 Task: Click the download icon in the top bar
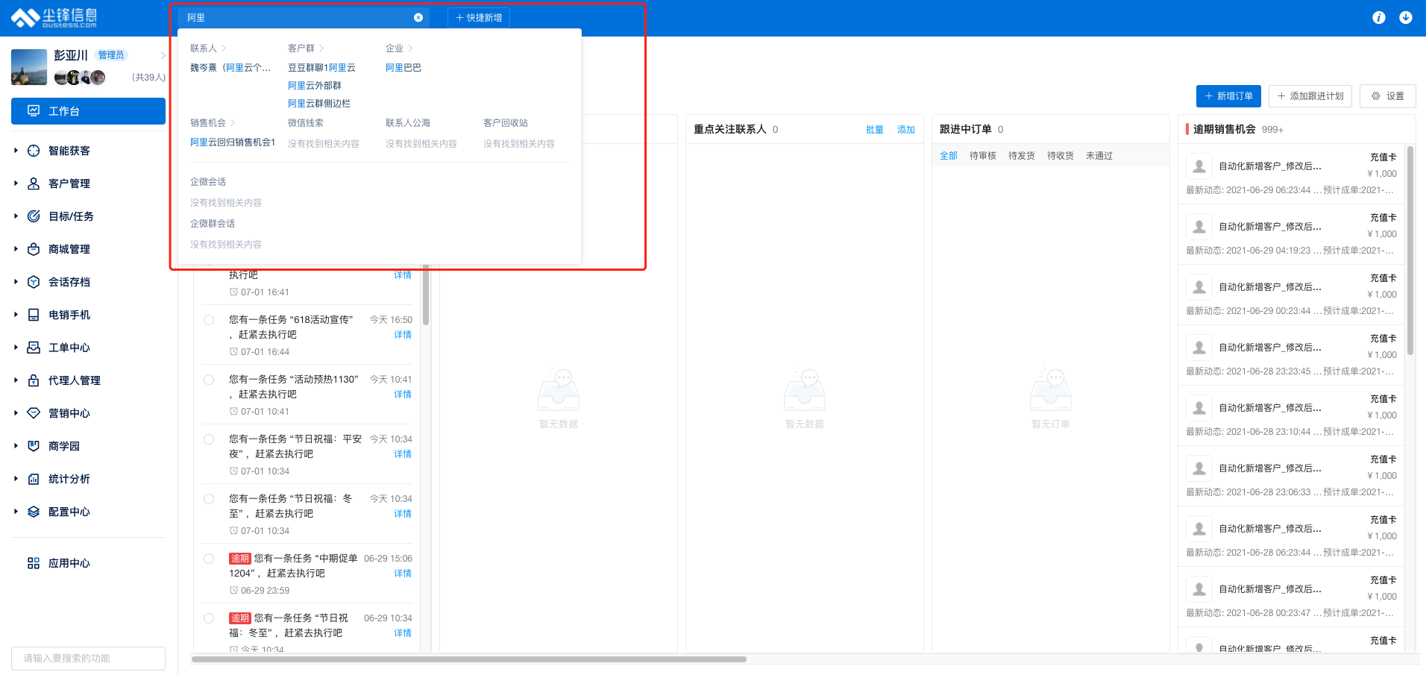click(x=1406, y=17)
